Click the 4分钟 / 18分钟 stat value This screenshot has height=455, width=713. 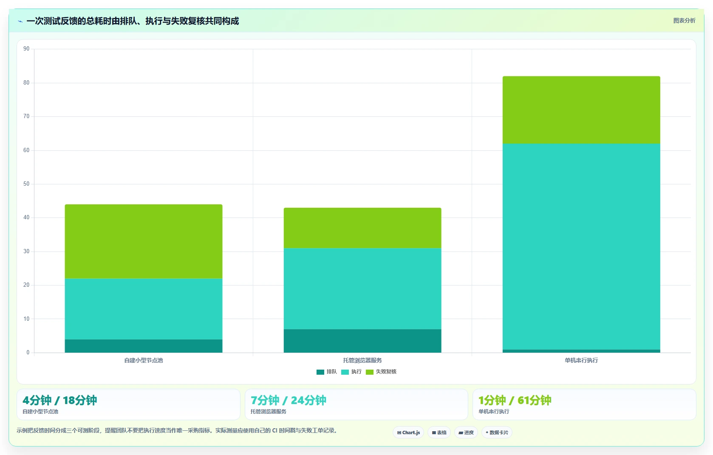click(x=60, y=400)
